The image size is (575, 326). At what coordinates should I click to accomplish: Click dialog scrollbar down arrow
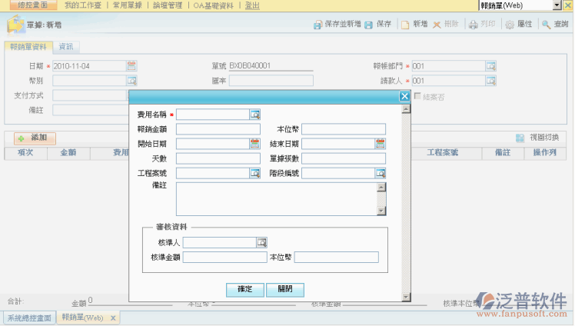(x=406, y=297)
